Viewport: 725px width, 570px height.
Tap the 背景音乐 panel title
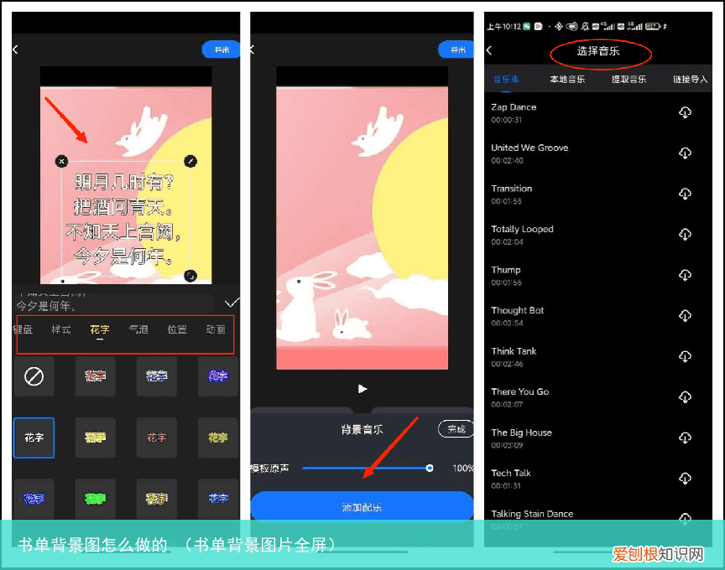(362, 429)
